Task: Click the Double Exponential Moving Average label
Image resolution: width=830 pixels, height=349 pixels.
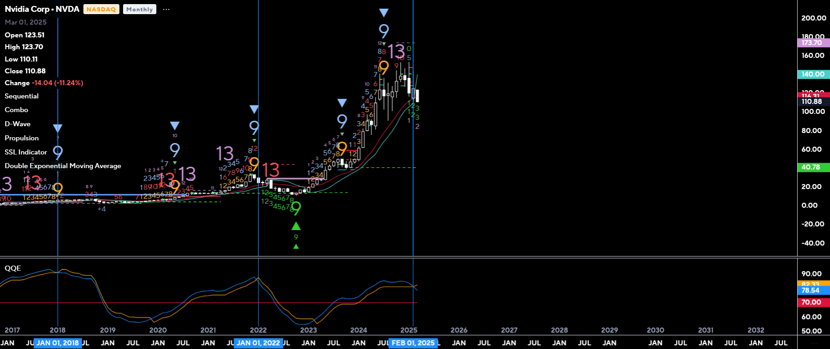Action: point(63,166)
